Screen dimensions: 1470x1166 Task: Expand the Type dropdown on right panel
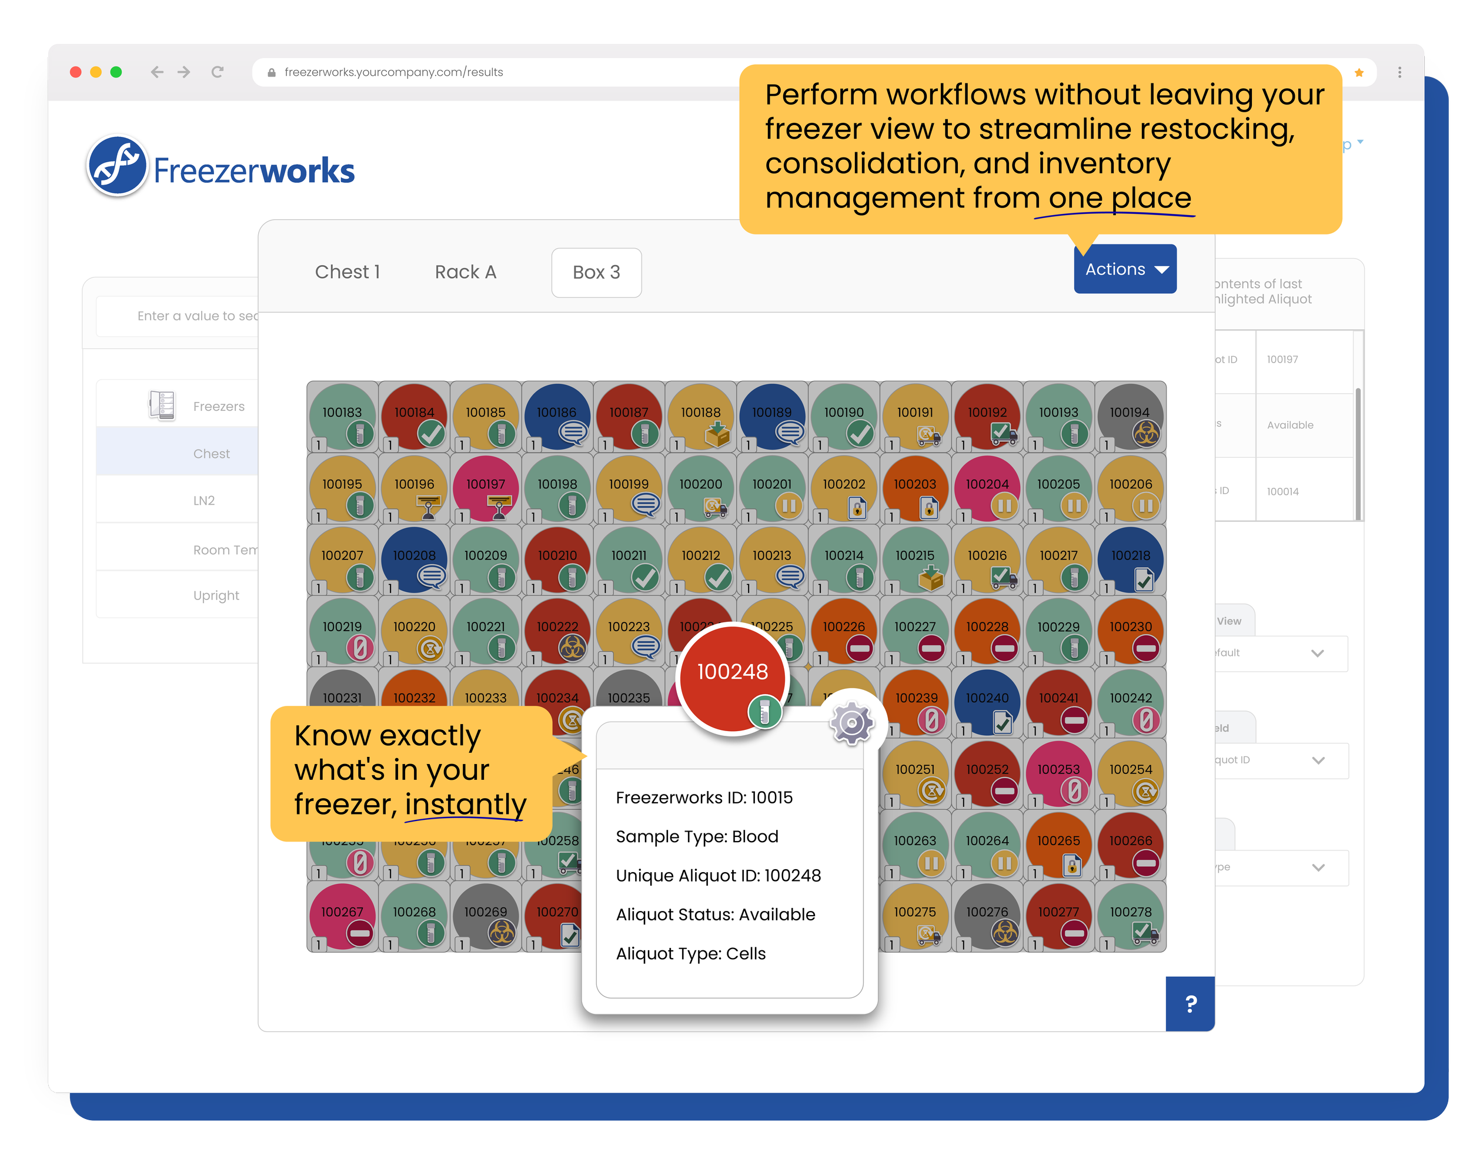pyautogui.click(x=1281, y=867)
